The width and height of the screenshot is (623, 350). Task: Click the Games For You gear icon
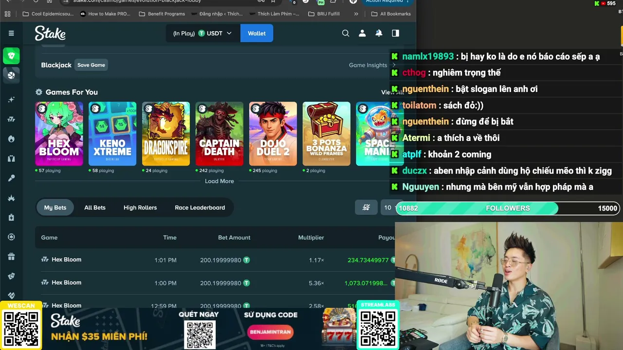(x=39, y=92)
